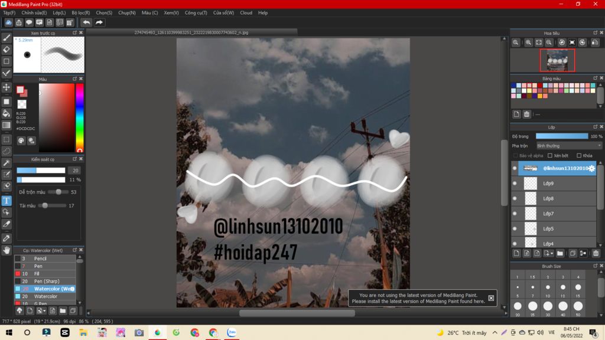This screenshot has width=605, height=340.
Task: Select the Eraser tool
Action: click(6, 50)
